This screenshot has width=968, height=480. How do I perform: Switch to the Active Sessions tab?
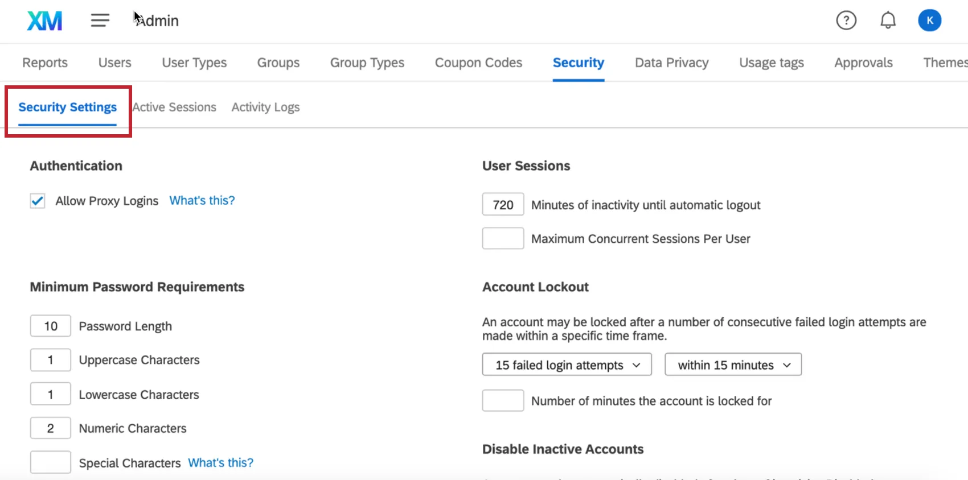[174, 107]
